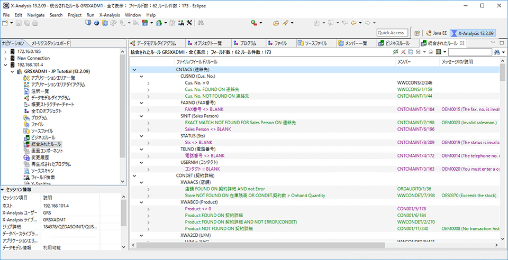The height and width of the screenshot is (260, 508).
Task: Expand the 172.16.0.185 connection node
Action: pyautogui.click(x=5, y=51)
